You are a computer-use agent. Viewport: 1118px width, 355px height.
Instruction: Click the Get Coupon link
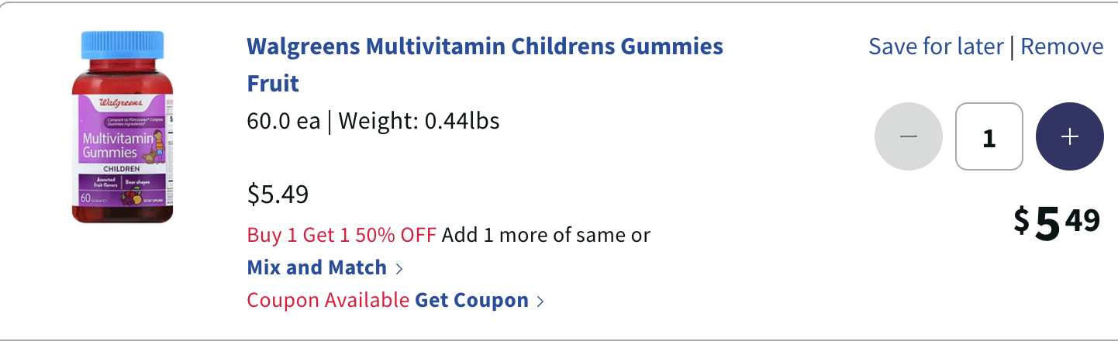[471, 300]
